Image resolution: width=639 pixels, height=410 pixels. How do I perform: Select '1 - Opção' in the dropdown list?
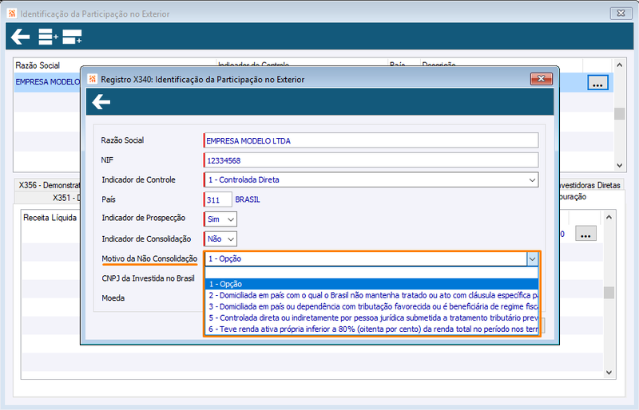pyautogui.click(x=371, y=284)
